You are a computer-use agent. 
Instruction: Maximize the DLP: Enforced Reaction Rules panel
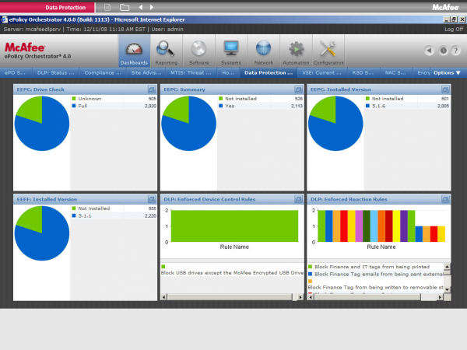click(445, 199)
